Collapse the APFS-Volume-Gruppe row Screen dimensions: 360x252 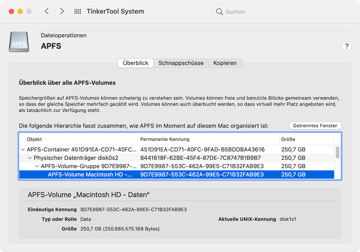[37, 166]
